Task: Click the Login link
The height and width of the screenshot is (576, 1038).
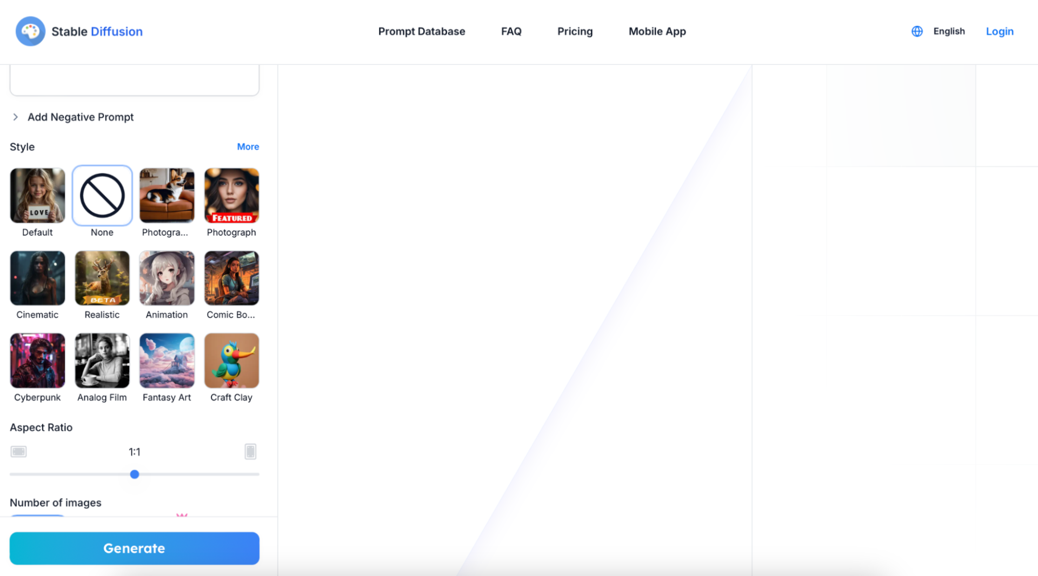Action: pyautogui.click(x=1000, y=31)
